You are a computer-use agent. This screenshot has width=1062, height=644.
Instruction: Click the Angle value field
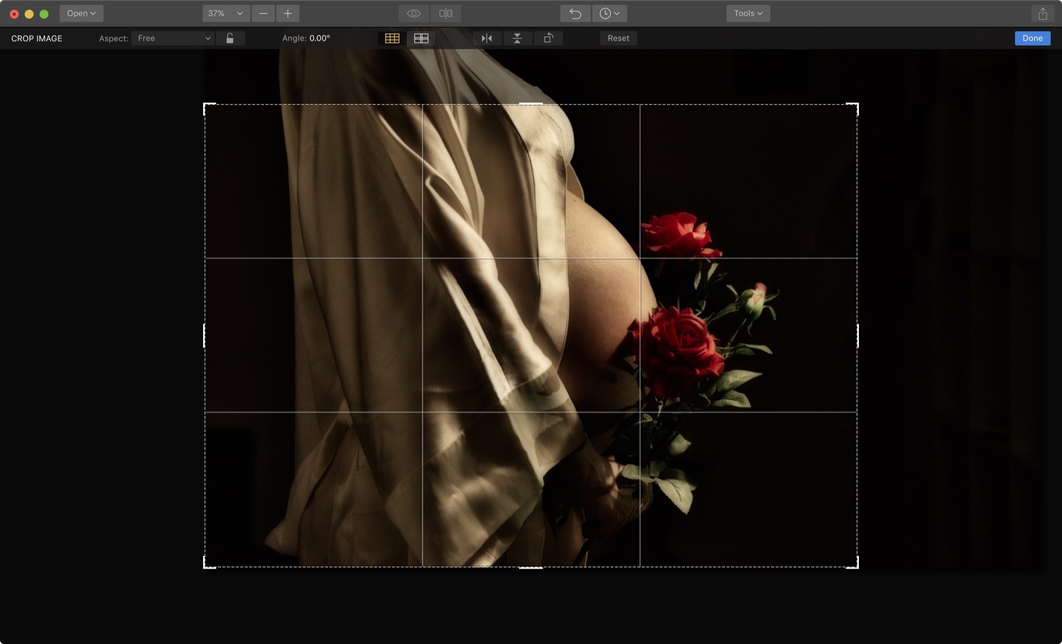tap(319, 38)
